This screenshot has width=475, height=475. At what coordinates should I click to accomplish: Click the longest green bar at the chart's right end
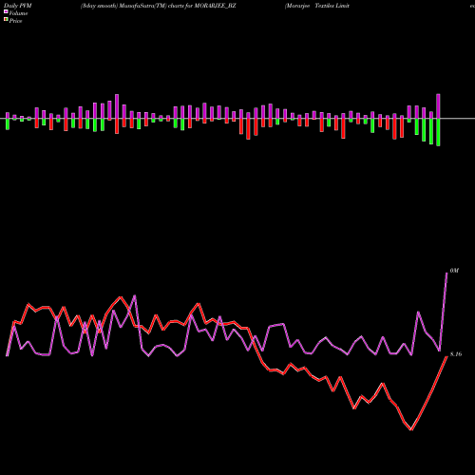point(438,132)
